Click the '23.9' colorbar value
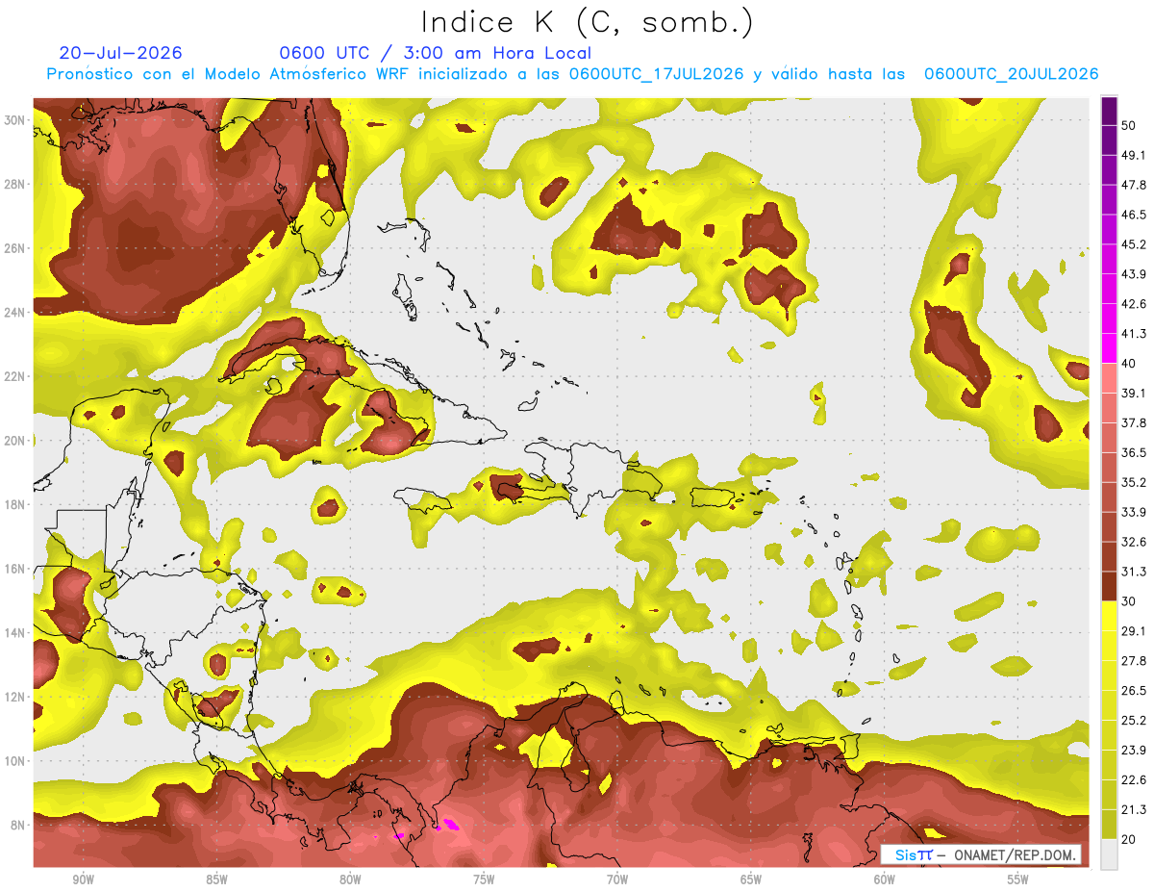This screenshot has height=892, width=1154. coord(1134,750)
